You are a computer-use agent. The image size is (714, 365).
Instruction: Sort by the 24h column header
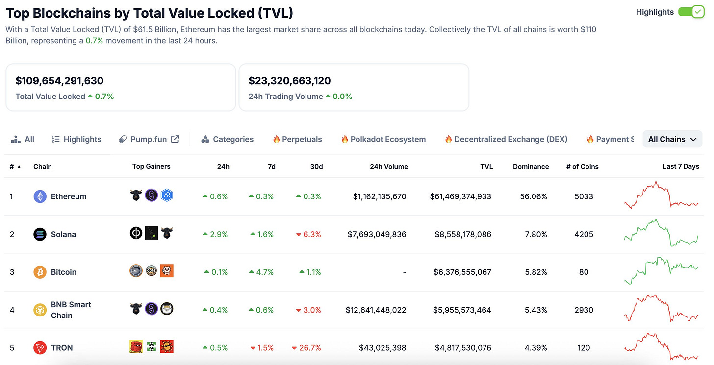(x=223, y=167)
